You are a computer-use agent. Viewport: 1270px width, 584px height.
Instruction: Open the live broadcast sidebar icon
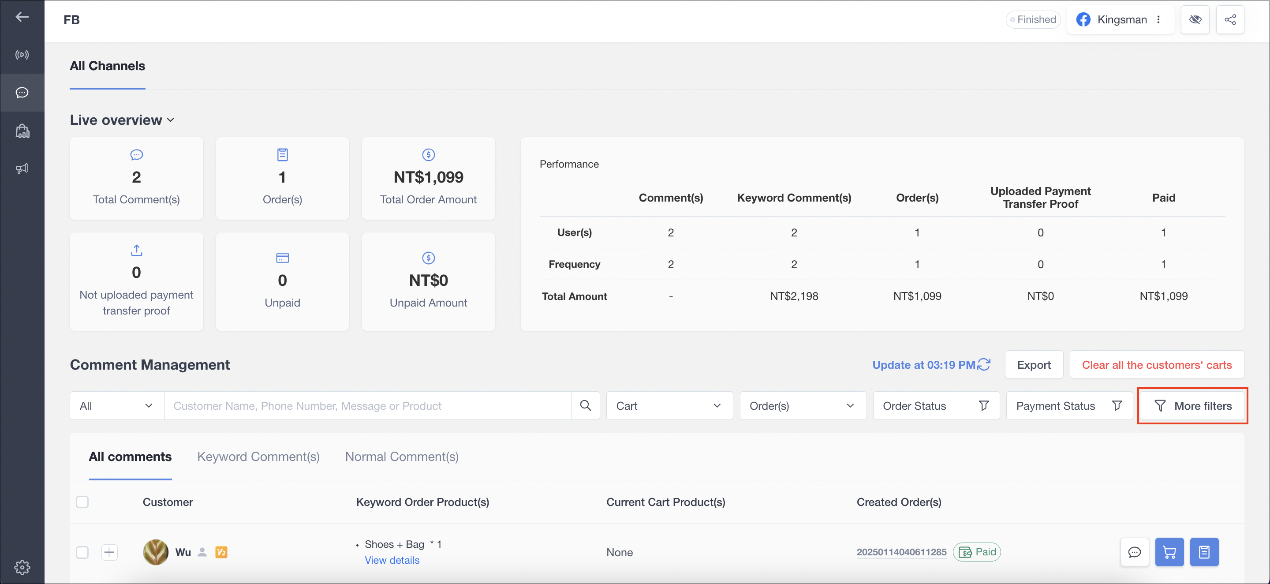coord(22,55)
